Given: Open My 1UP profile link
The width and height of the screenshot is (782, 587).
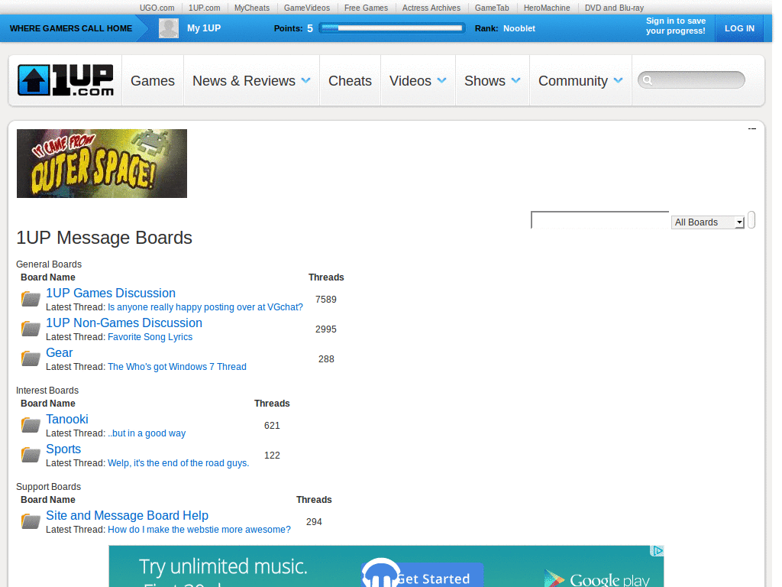Looking at the screenshot, I should (204, 28).
